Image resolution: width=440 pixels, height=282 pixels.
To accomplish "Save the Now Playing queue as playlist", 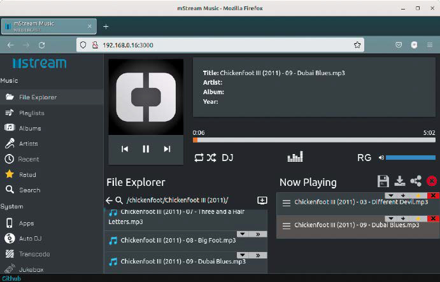I will [383, 181].
